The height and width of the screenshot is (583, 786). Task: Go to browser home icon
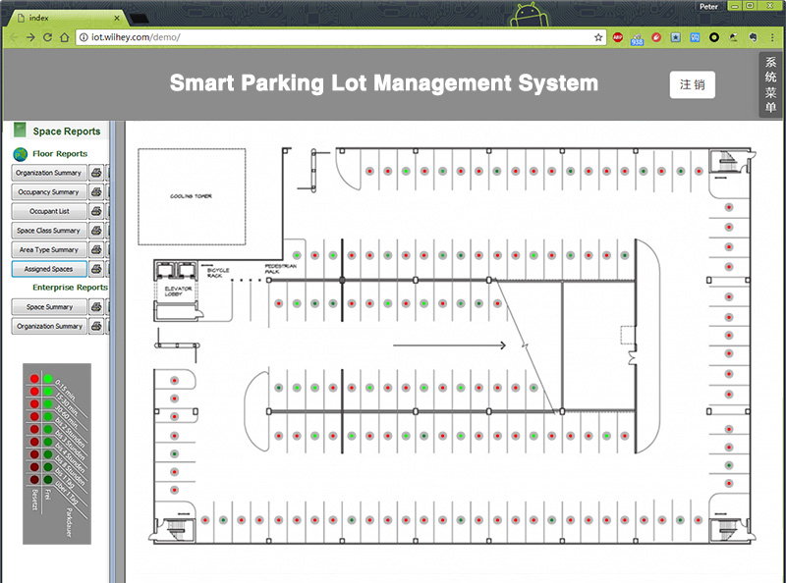[64, 37]
